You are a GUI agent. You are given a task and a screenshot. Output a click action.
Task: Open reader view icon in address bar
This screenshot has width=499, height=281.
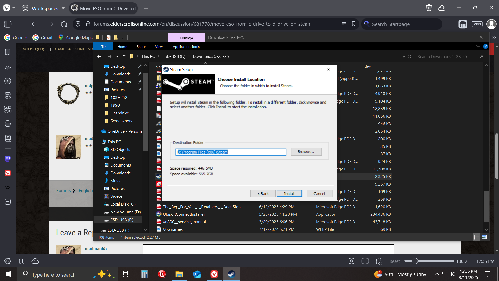click(x=344, y=24)
